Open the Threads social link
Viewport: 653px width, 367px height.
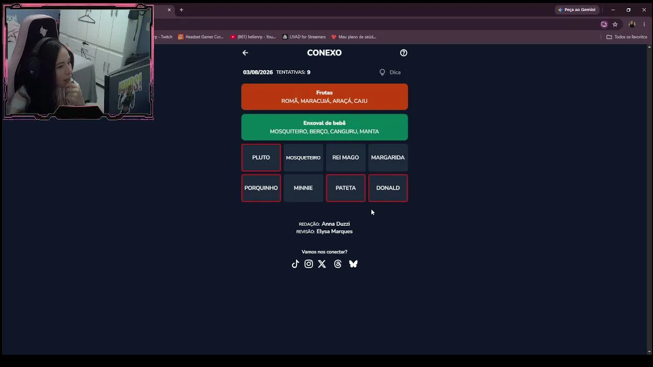338,264
